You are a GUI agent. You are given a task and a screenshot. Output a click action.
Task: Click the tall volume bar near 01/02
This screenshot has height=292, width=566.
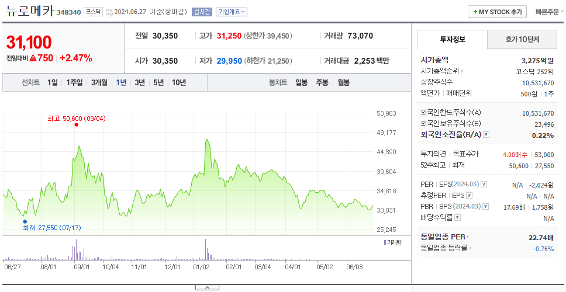[x=206, y=249]
